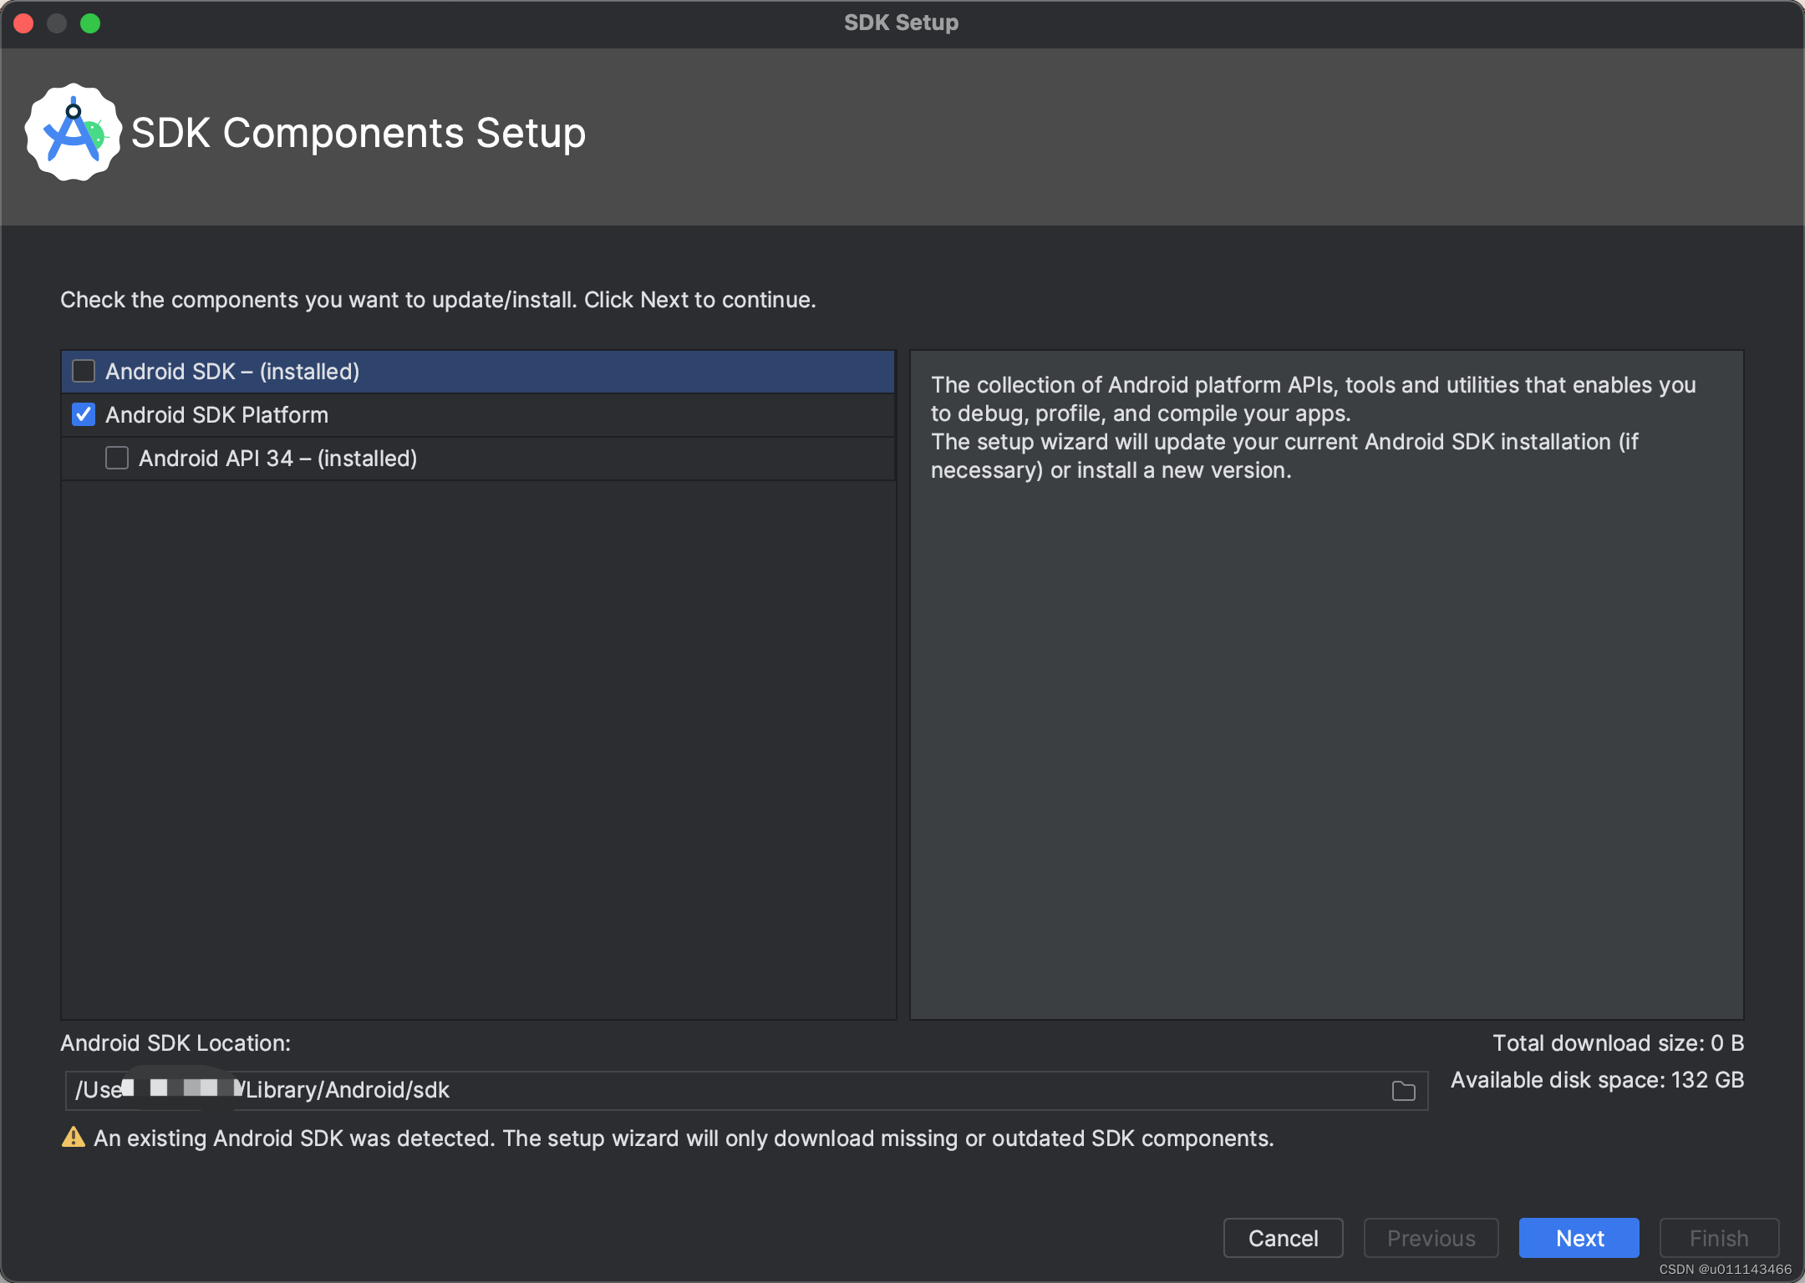This screenshot has width=1805, height=1283.
Task: Click the Previous button
Action: pyautogui.click(x=1431, y=1238)
